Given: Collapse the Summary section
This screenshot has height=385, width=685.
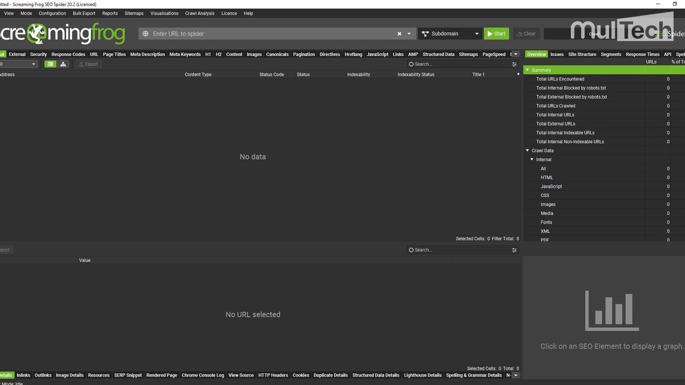Looking at the screenshot, I should coord(527,70).
